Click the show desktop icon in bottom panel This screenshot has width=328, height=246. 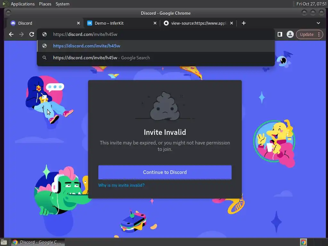(4, 242)
